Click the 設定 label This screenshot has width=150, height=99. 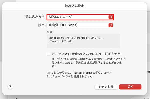pyautogui.click(x=42, y=25)
